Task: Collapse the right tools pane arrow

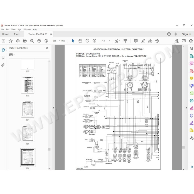Action: tap(186, 108)
